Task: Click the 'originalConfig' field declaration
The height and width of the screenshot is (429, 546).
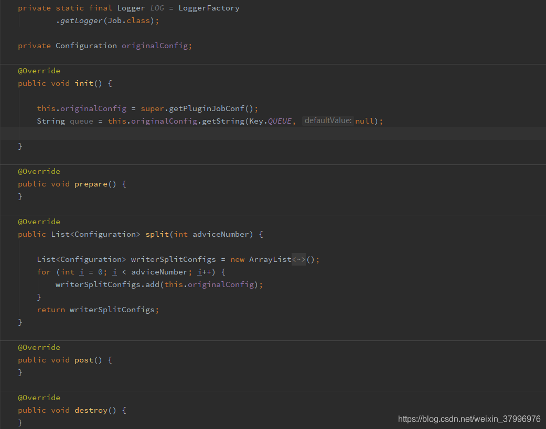Action: [x=155, y=46]
